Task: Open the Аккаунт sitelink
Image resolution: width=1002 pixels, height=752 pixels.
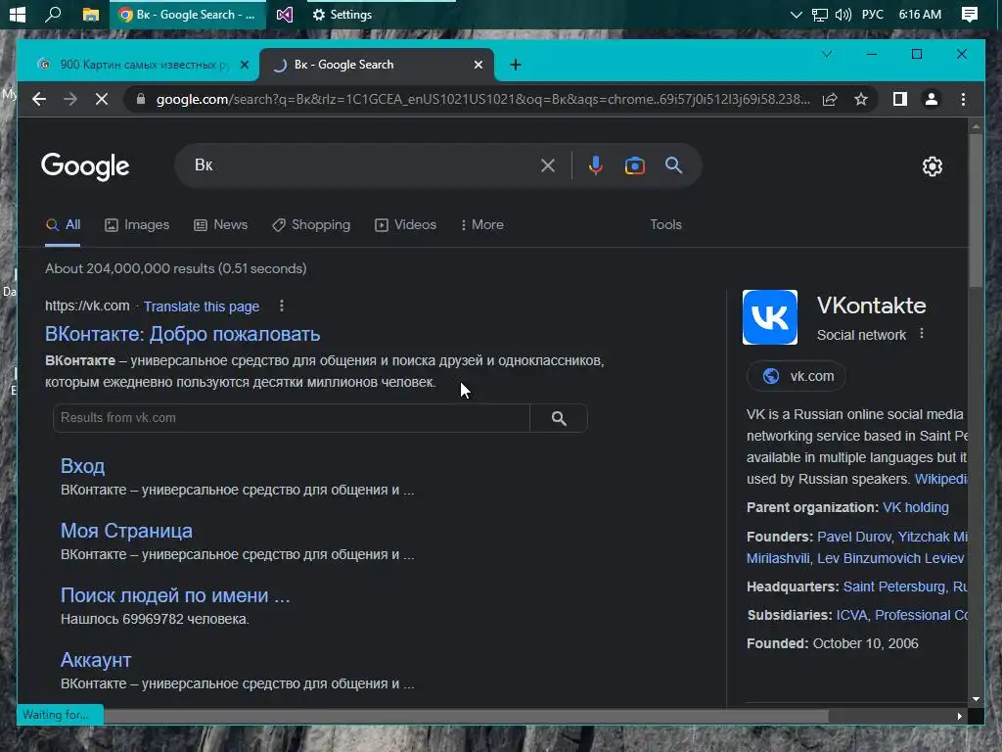Action: pos(96,660)
